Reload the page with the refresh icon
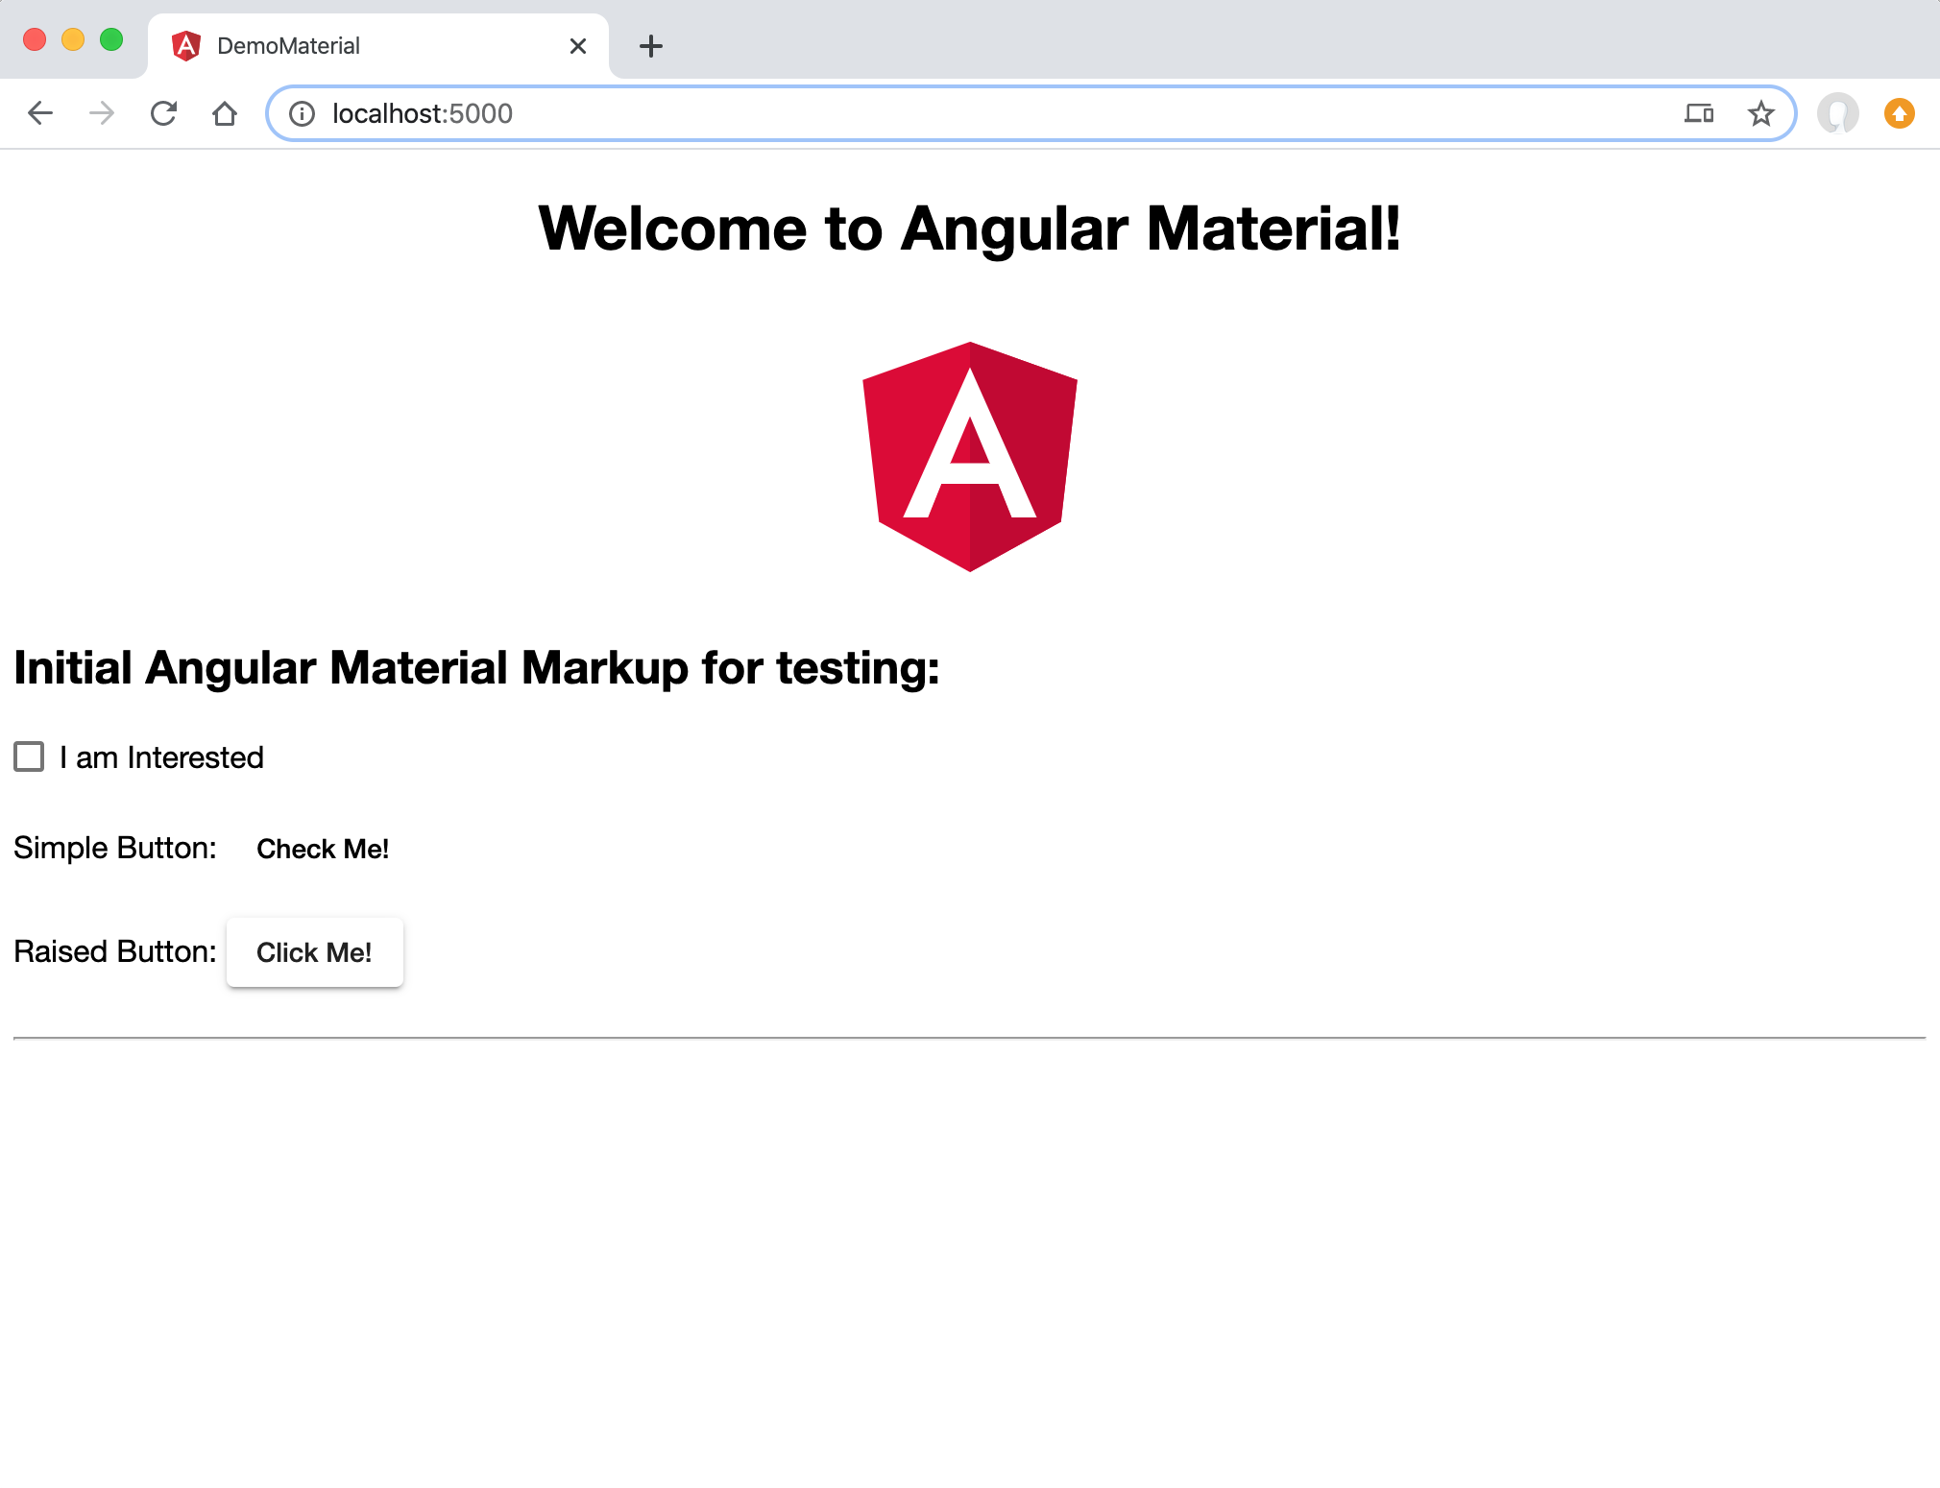1940x1488 pixels. pyautogui.click(x=163, y=113)
